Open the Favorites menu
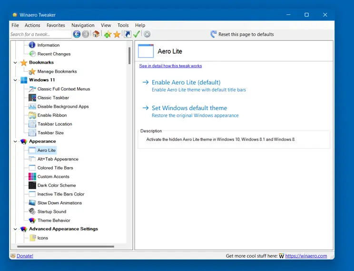The width and height of the screenshot is (354, 271). coord(56,25)
